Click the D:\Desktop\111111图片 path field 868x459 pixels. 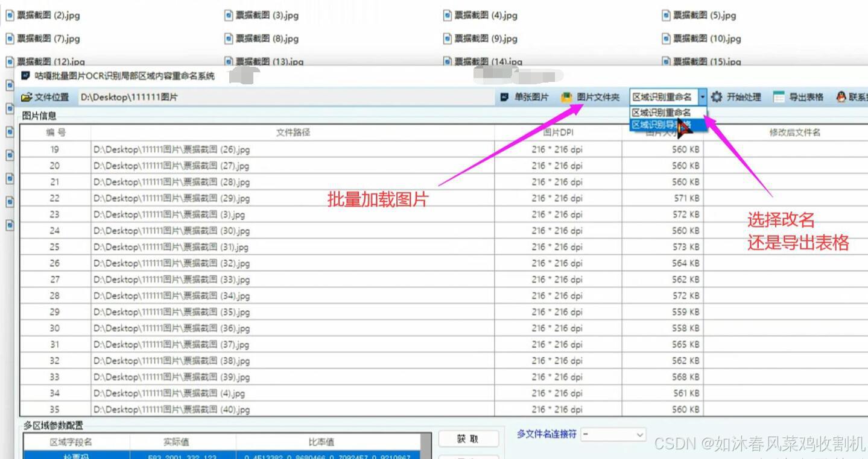tap(285, 97)
